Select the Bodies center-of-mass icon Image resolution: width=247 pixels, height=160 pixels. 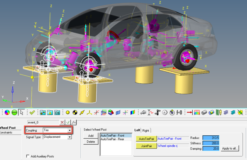point(74,113)
